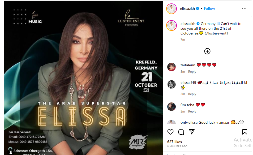Open the three-dot more options menu
The width and height of the screenshot is (253, 155).
[x=244, y=9]
